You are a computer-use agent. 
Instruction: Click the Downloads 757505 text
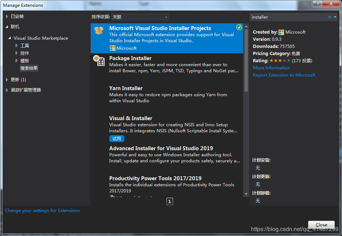click(274, 46)
